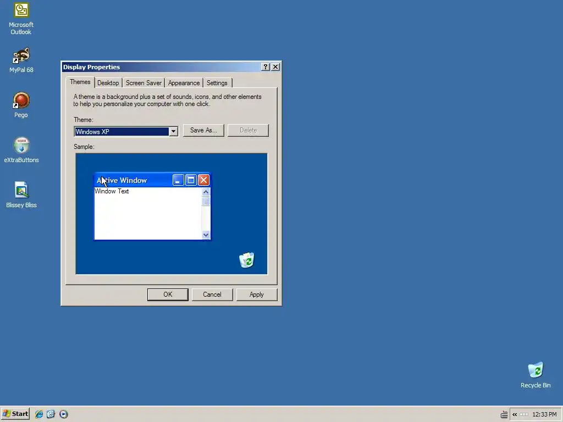Click the Display Properties title bar
Viewport: 563px width, 422px height.
point(161,66)
